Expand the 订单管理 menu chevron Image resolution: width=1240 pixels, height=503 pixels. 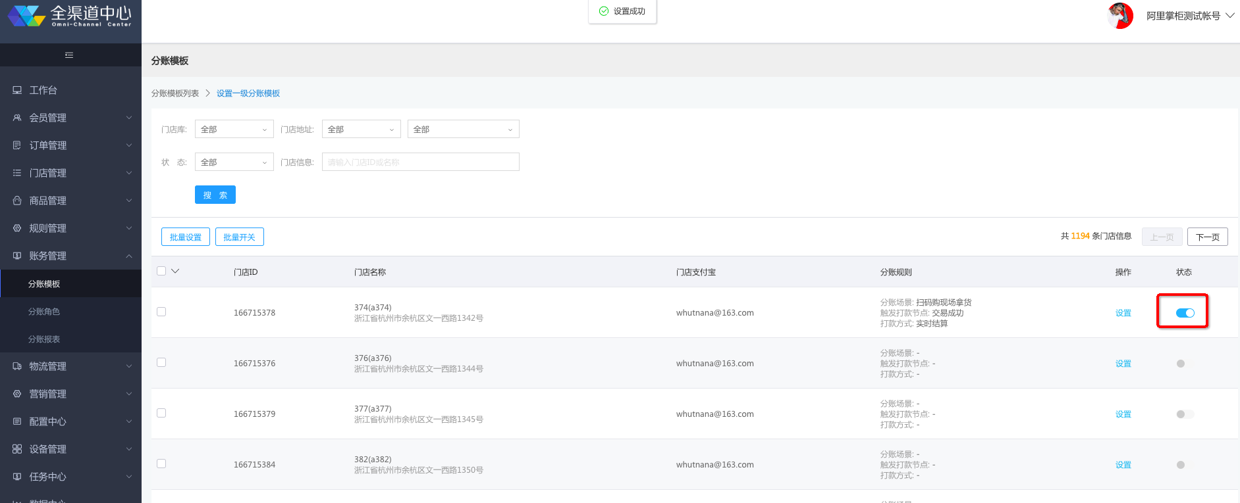pos(129,145)
